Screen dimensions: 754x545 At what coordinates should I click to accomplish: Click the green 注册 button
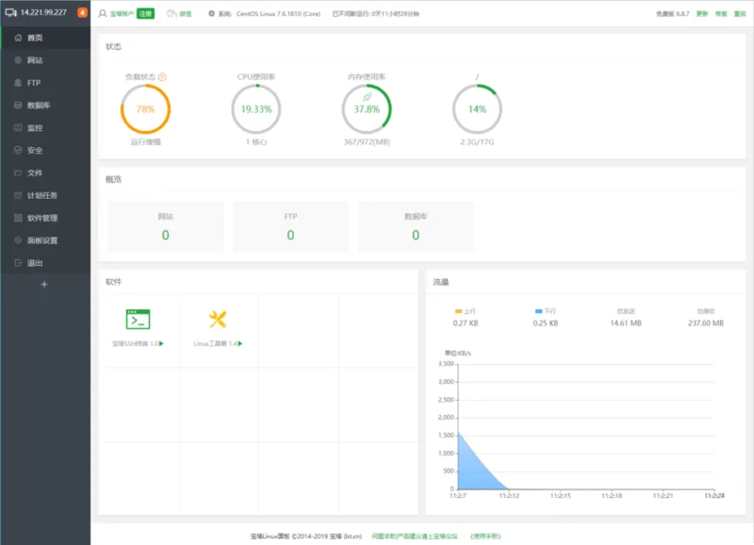click(x=145, y=13)
